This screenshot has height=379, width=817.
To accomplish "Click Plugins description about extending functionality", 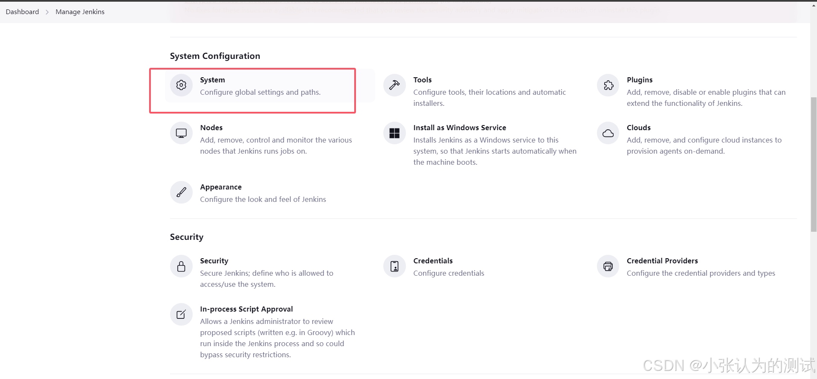I will [706, 98].
